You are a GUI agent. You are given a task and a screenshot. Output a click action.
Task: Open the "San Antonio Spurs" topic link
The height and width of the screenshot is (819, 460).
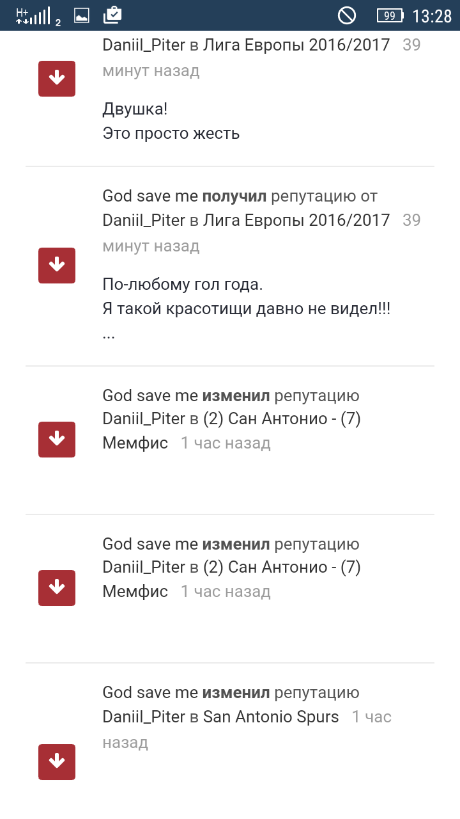pyautogui.click(x=271, y=717)
